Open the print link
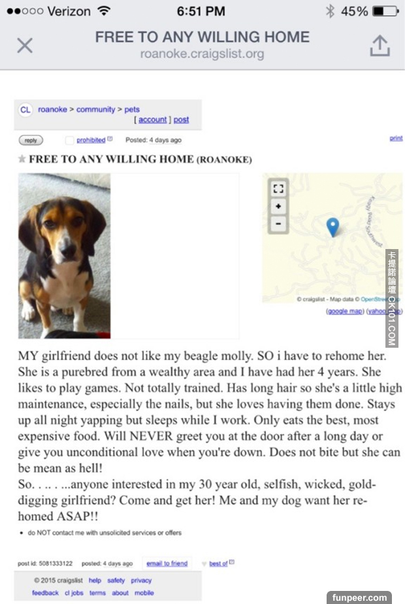Viewport: 405px width, 604px height. [396, 139]
